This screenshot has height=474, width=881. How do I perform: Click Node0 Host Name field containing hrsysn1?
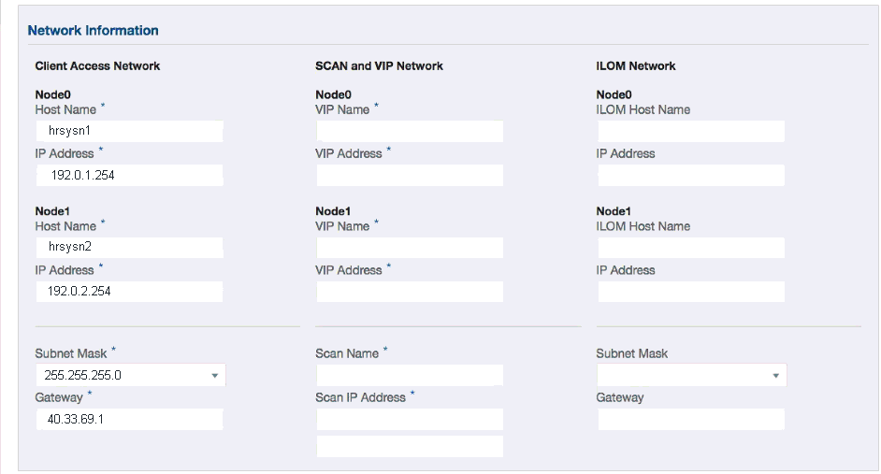tap(129, 131)
